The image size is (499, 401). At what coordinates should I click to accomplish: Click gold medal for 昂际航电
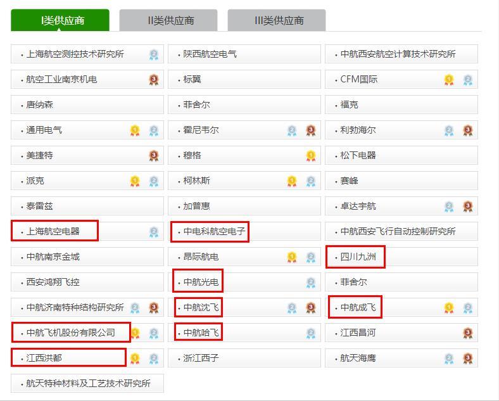click(x=292, y=257)
